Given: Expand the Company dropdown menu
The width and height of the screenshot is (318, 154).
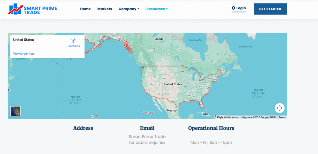Looking at the screenshot, I should click(129, 9).
